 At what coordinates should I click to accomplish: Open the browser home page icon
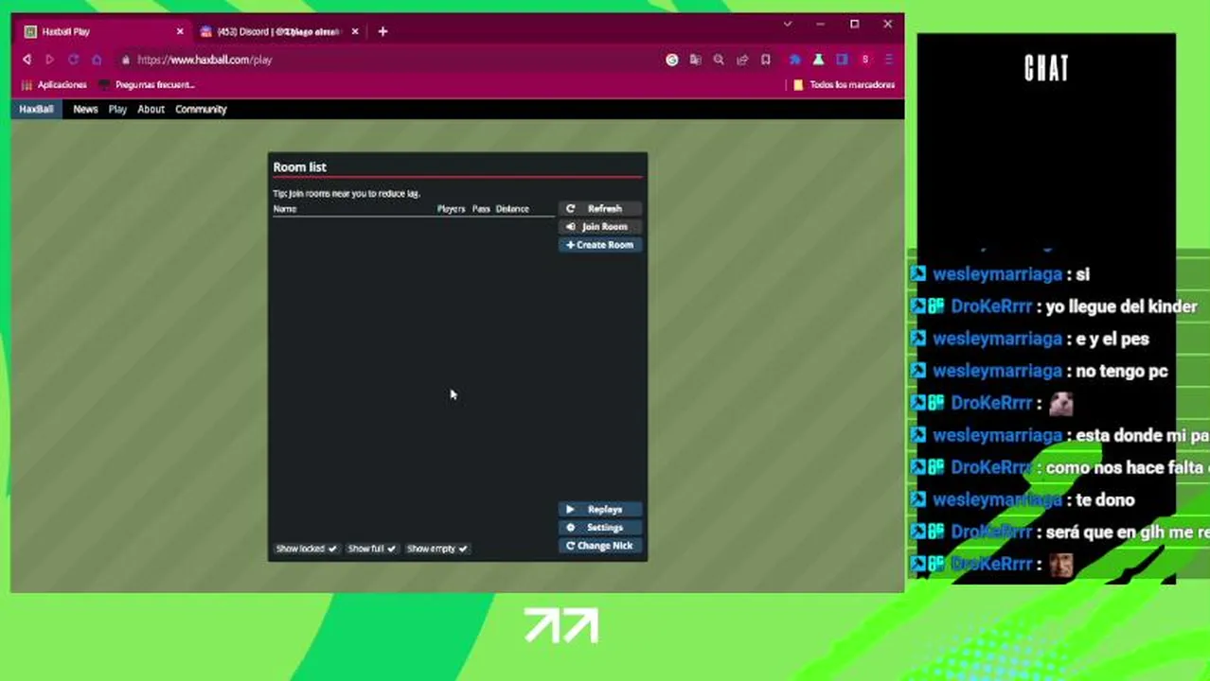coord(97,60)
